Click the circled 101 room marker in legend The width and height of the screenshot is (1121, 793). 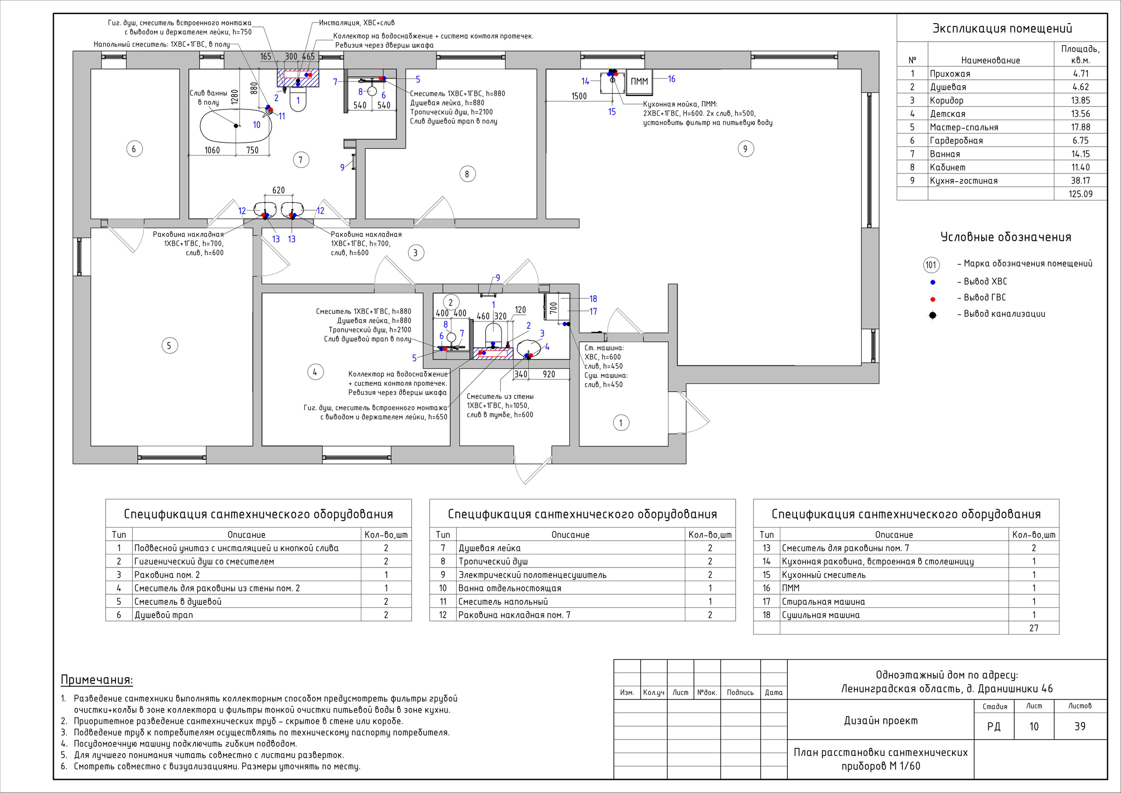pos(931,265)
